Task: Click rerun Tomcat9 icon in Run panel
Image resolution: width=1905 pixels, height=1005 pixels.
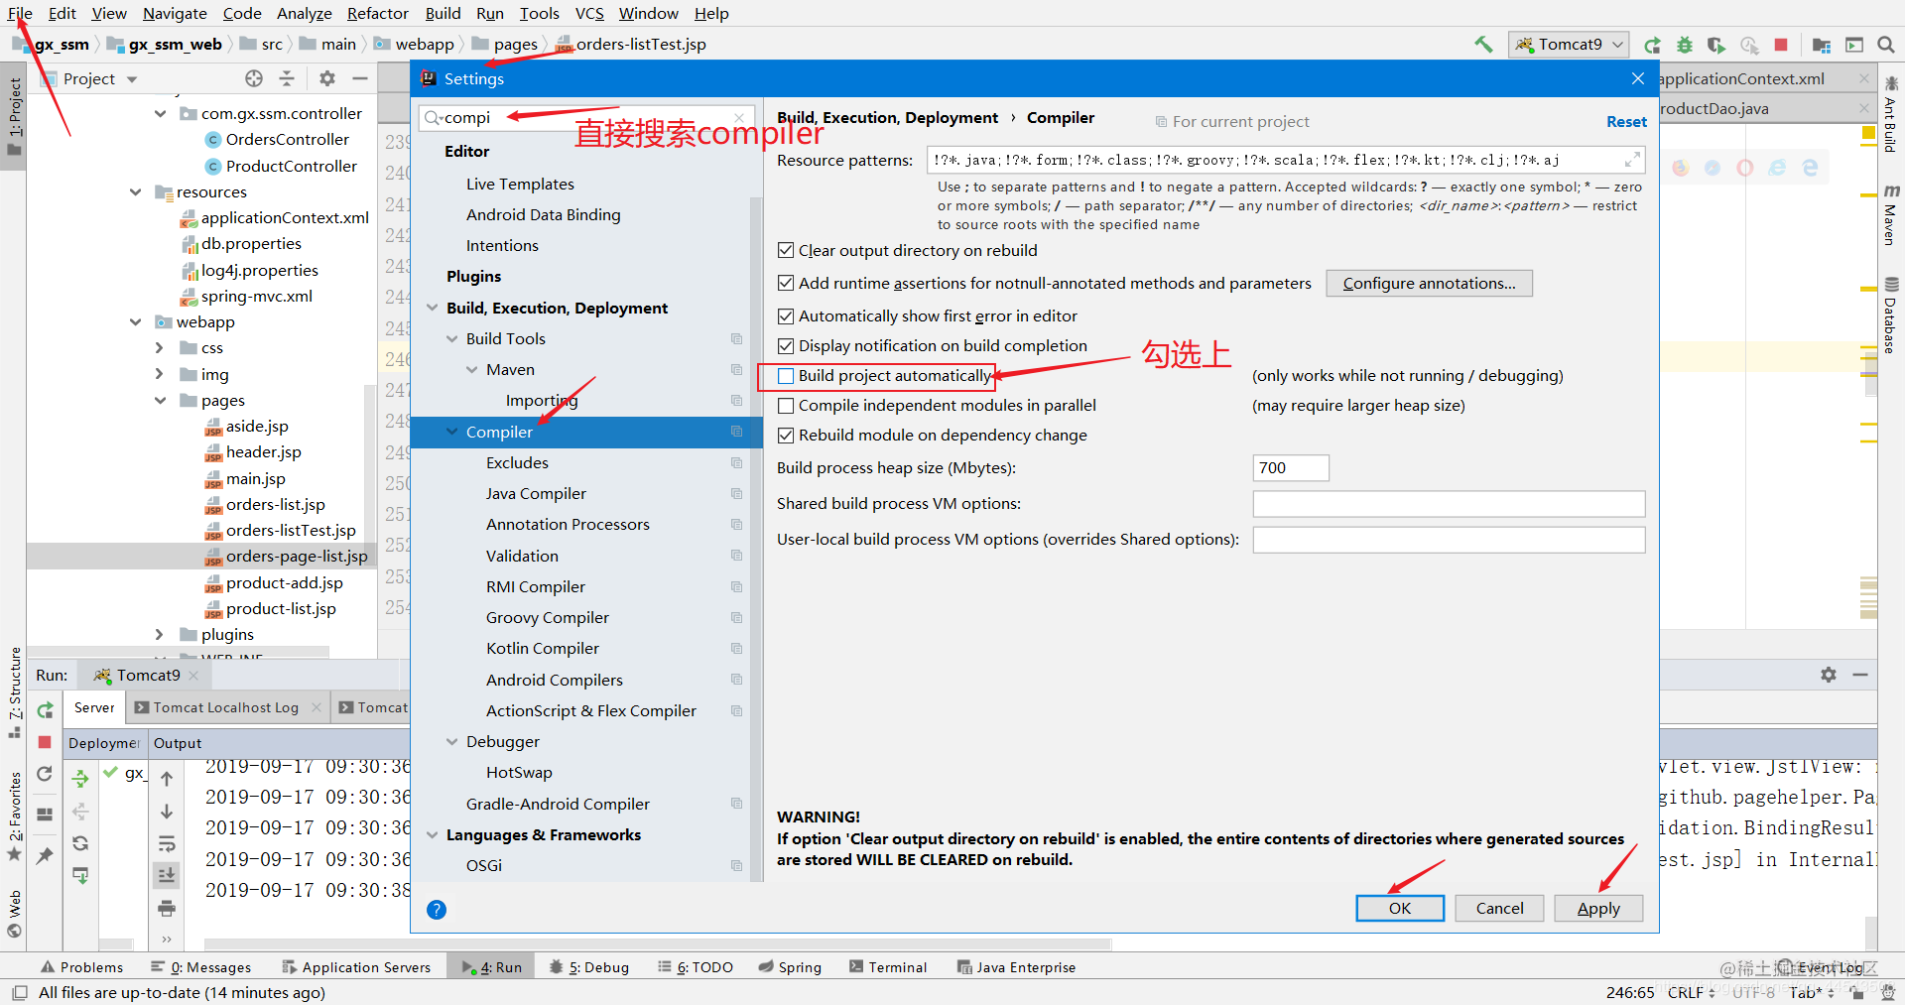Action: click(x=45, y=710)
